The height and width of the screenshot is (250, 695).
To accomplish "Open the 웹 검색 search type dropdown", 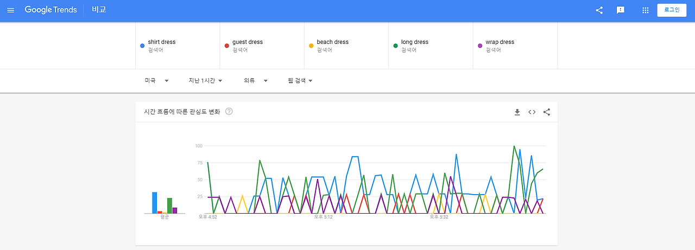I will 300,81.
